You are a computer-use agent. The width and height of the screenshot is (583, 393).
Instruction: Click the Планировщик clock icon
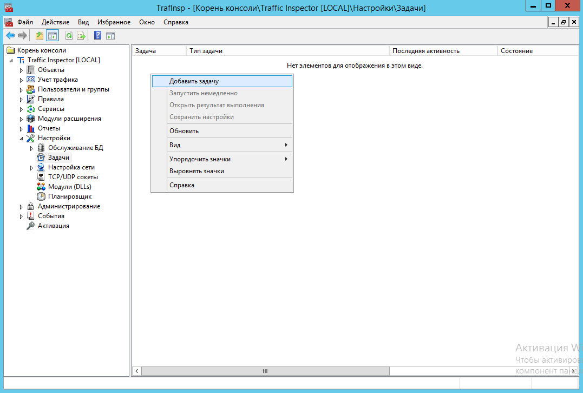(x=41, y=196)
